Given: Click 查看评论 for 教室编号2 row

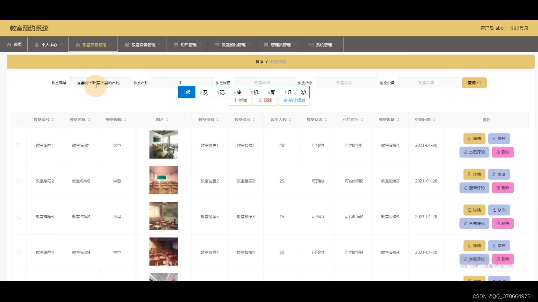Looking at the screenshot, I should (474, 188).
